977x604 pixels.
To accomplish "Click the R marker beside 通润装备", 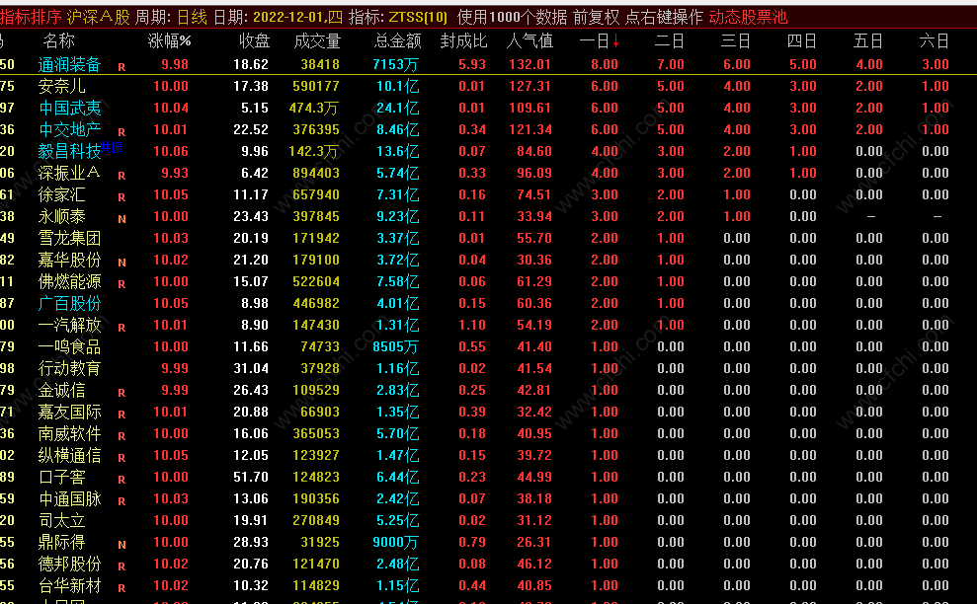I will [x=122, y=67].
